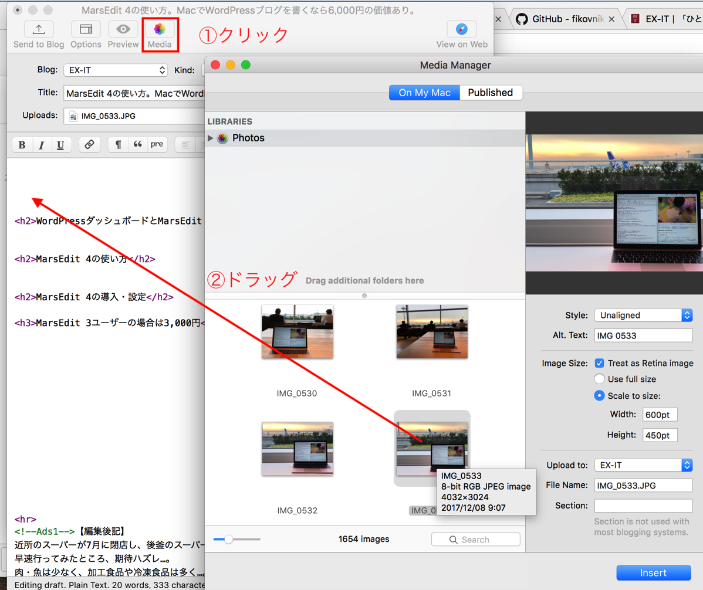Switch to Published tab
The image size is (703, 590).
pos(491,93)
